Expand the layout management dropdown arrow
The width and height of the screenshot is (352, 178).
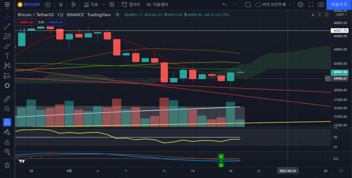tap(290, 4)
